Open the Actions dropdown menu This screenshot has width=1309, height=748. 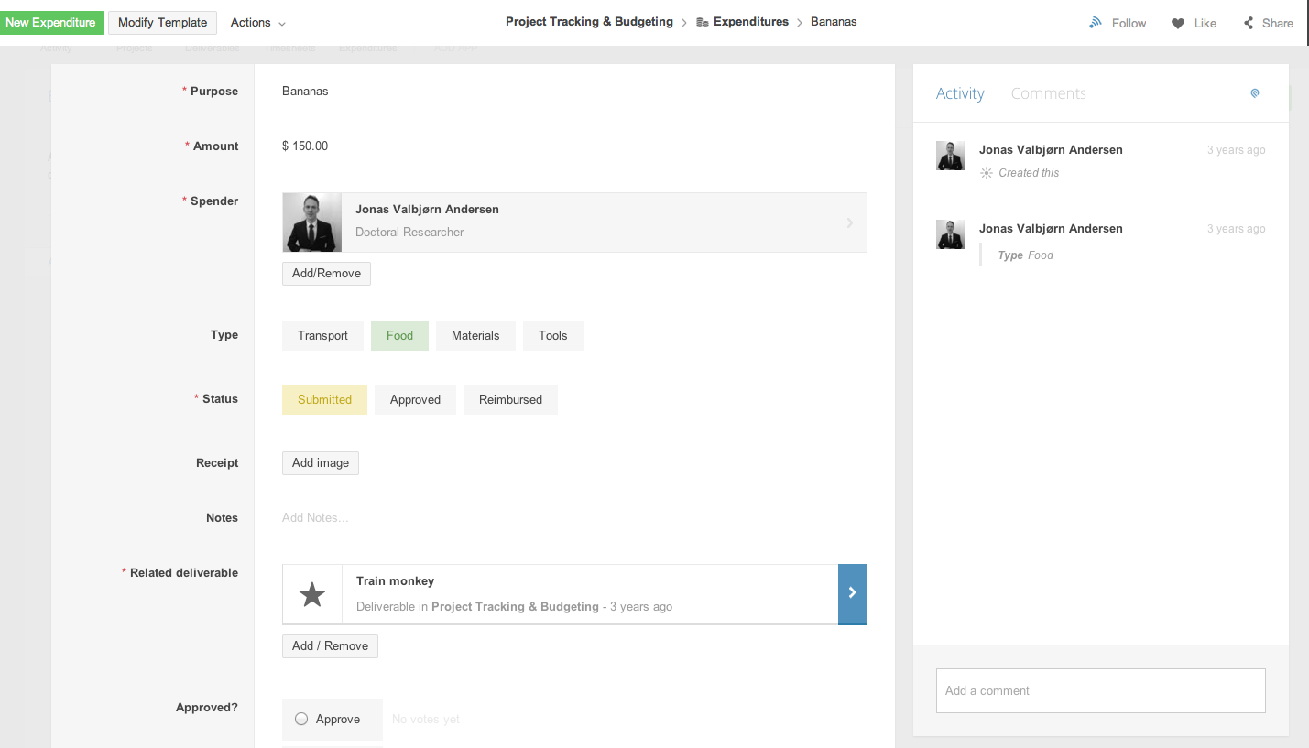tap(257, 23)
